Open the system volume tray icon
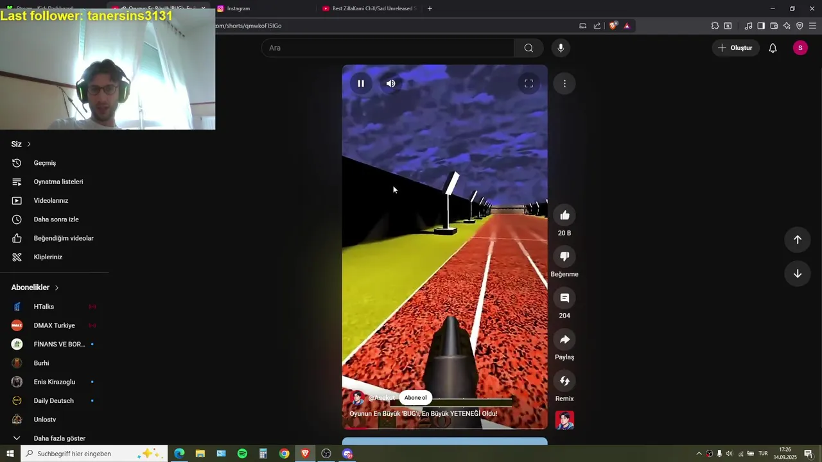 click(730, 454)
